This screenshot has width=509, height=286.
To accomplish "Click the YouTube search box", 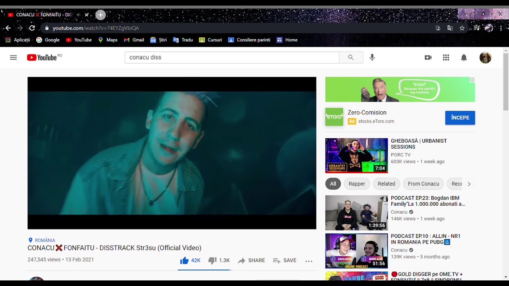I will pyautogui.click(x=232, y=58).
